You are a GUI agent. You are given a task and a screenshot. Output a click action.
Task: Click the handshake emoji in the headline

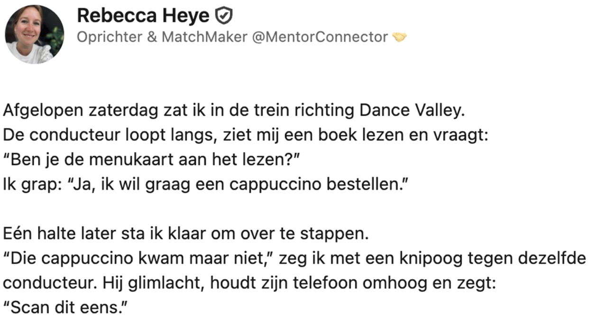pyautogui.click(x=400, y=37)
